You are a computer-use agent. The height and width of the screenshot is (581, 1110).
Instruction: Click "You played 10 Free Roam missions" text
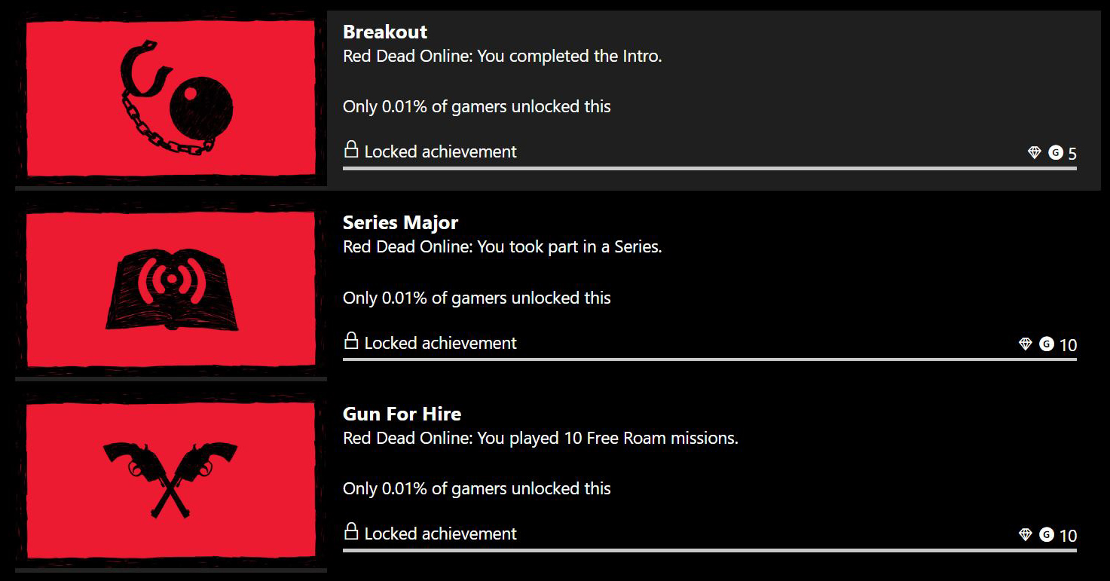[x=607, y=438]
